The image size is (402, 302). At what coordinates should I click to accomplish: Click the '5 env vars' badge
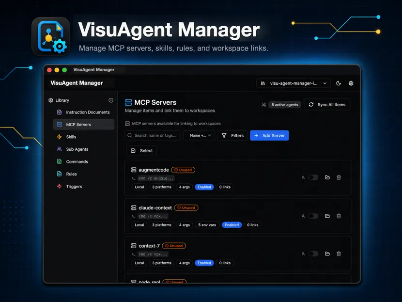coord(207,225)
